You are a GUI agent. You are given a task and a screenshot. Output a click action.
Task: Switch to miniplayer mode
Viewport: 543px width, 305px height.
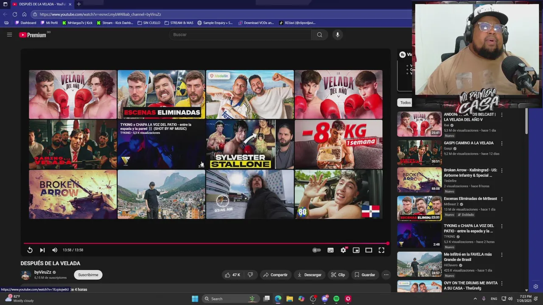(x=356, y=250)
